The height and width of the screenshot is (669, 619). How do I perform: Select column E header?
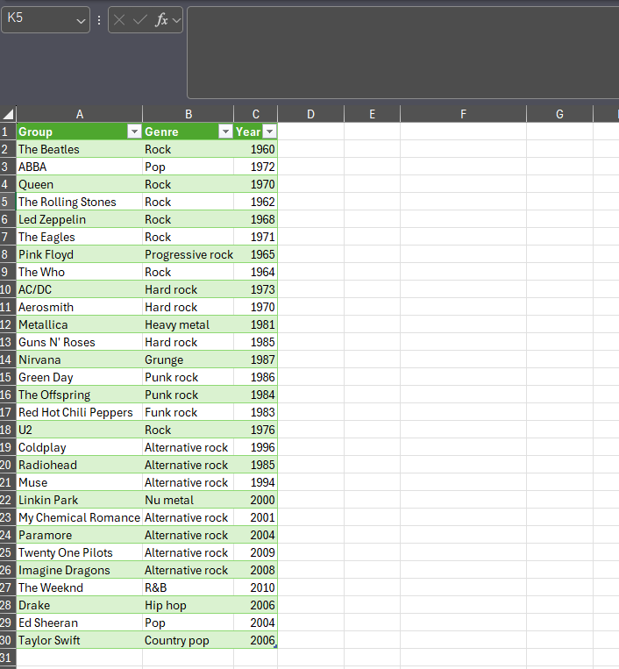(372, 114)
